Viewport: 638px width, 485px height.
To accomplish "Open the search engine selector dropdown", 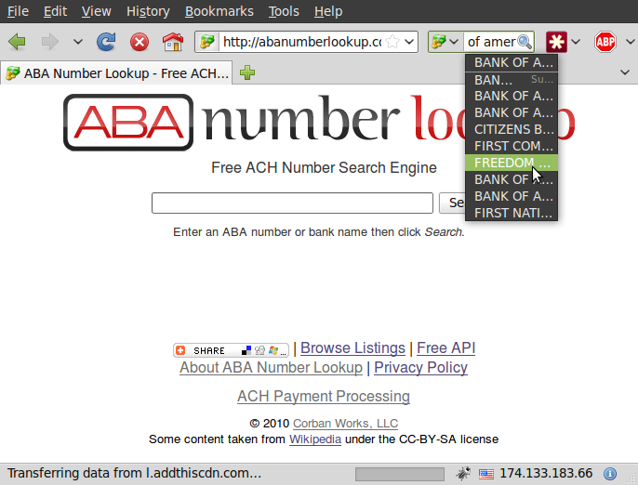I will pyautogui.click(x=445, y=42).
